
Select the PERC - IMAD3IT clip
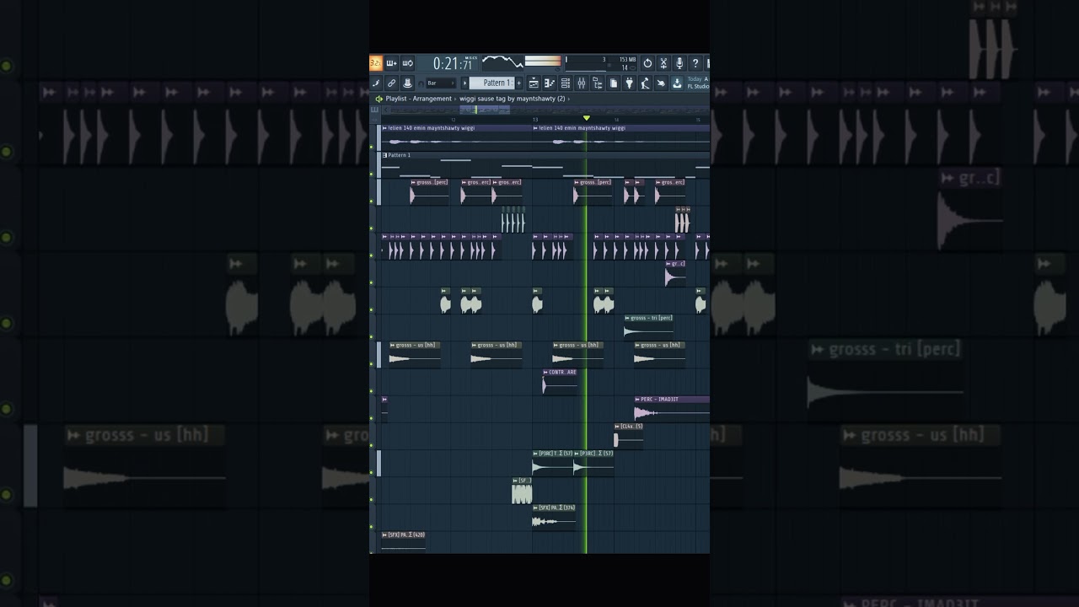click(672, 409)
